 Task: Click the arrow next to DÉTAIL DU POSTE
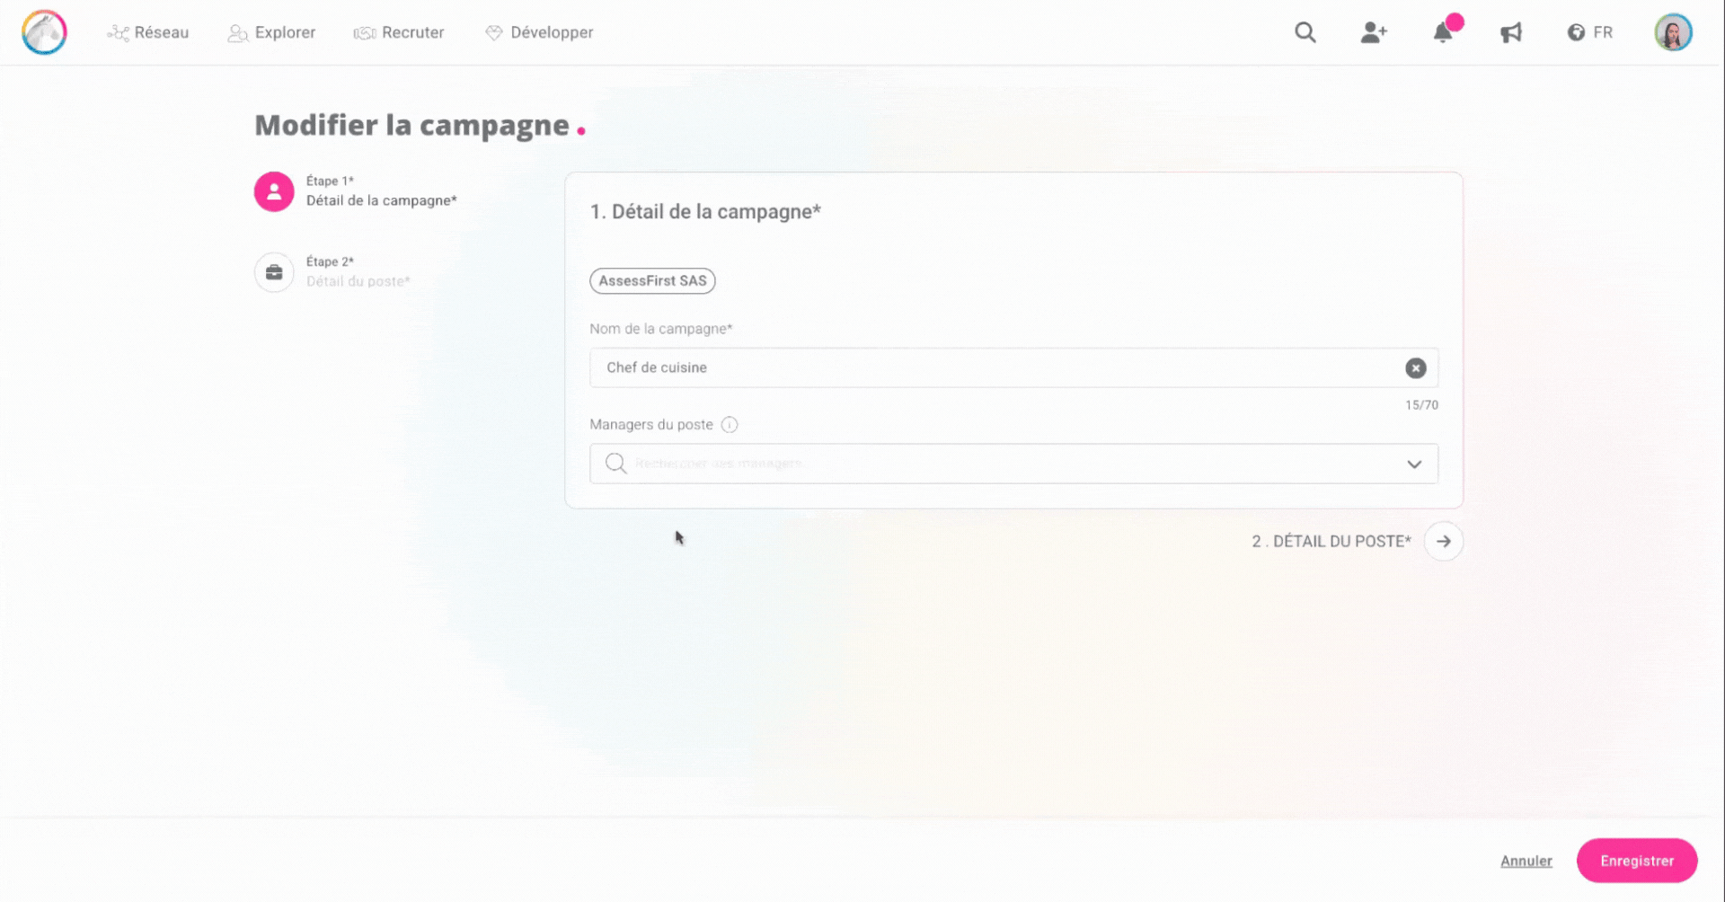[1444, 541]
